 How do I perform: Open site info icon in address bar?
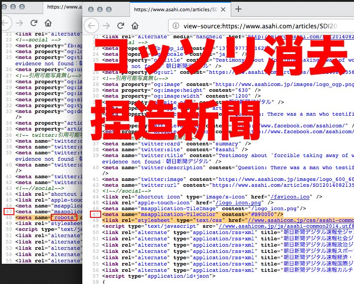pyautogui.click(x=175, y=26)
